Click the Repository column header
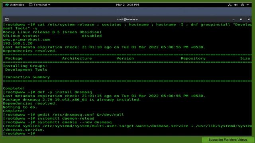The height and width of the screenshot is (143, 255). point(193,58)
